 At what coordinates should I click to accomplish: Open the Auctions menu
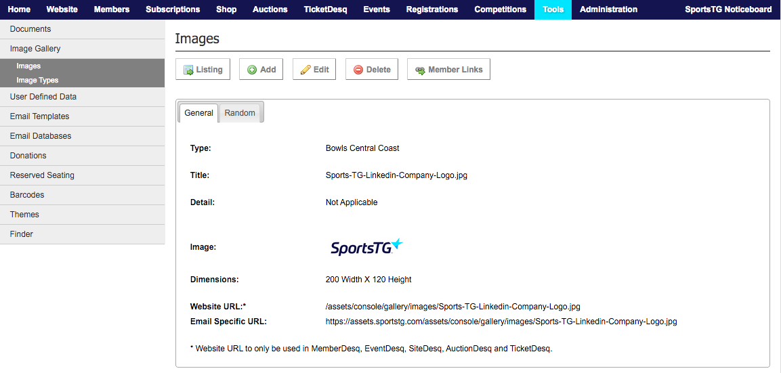click(270, 9)
